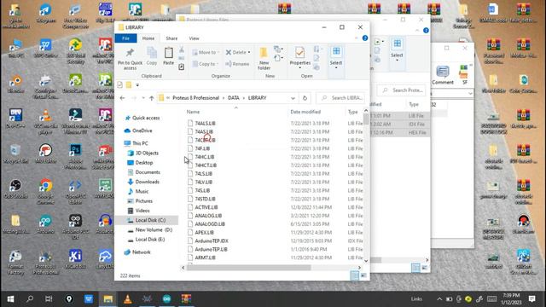Open the Notification center icon on the taskbar
Viewport: 546px width, 307px height.
pyautogui.click(x=531, y=298)
